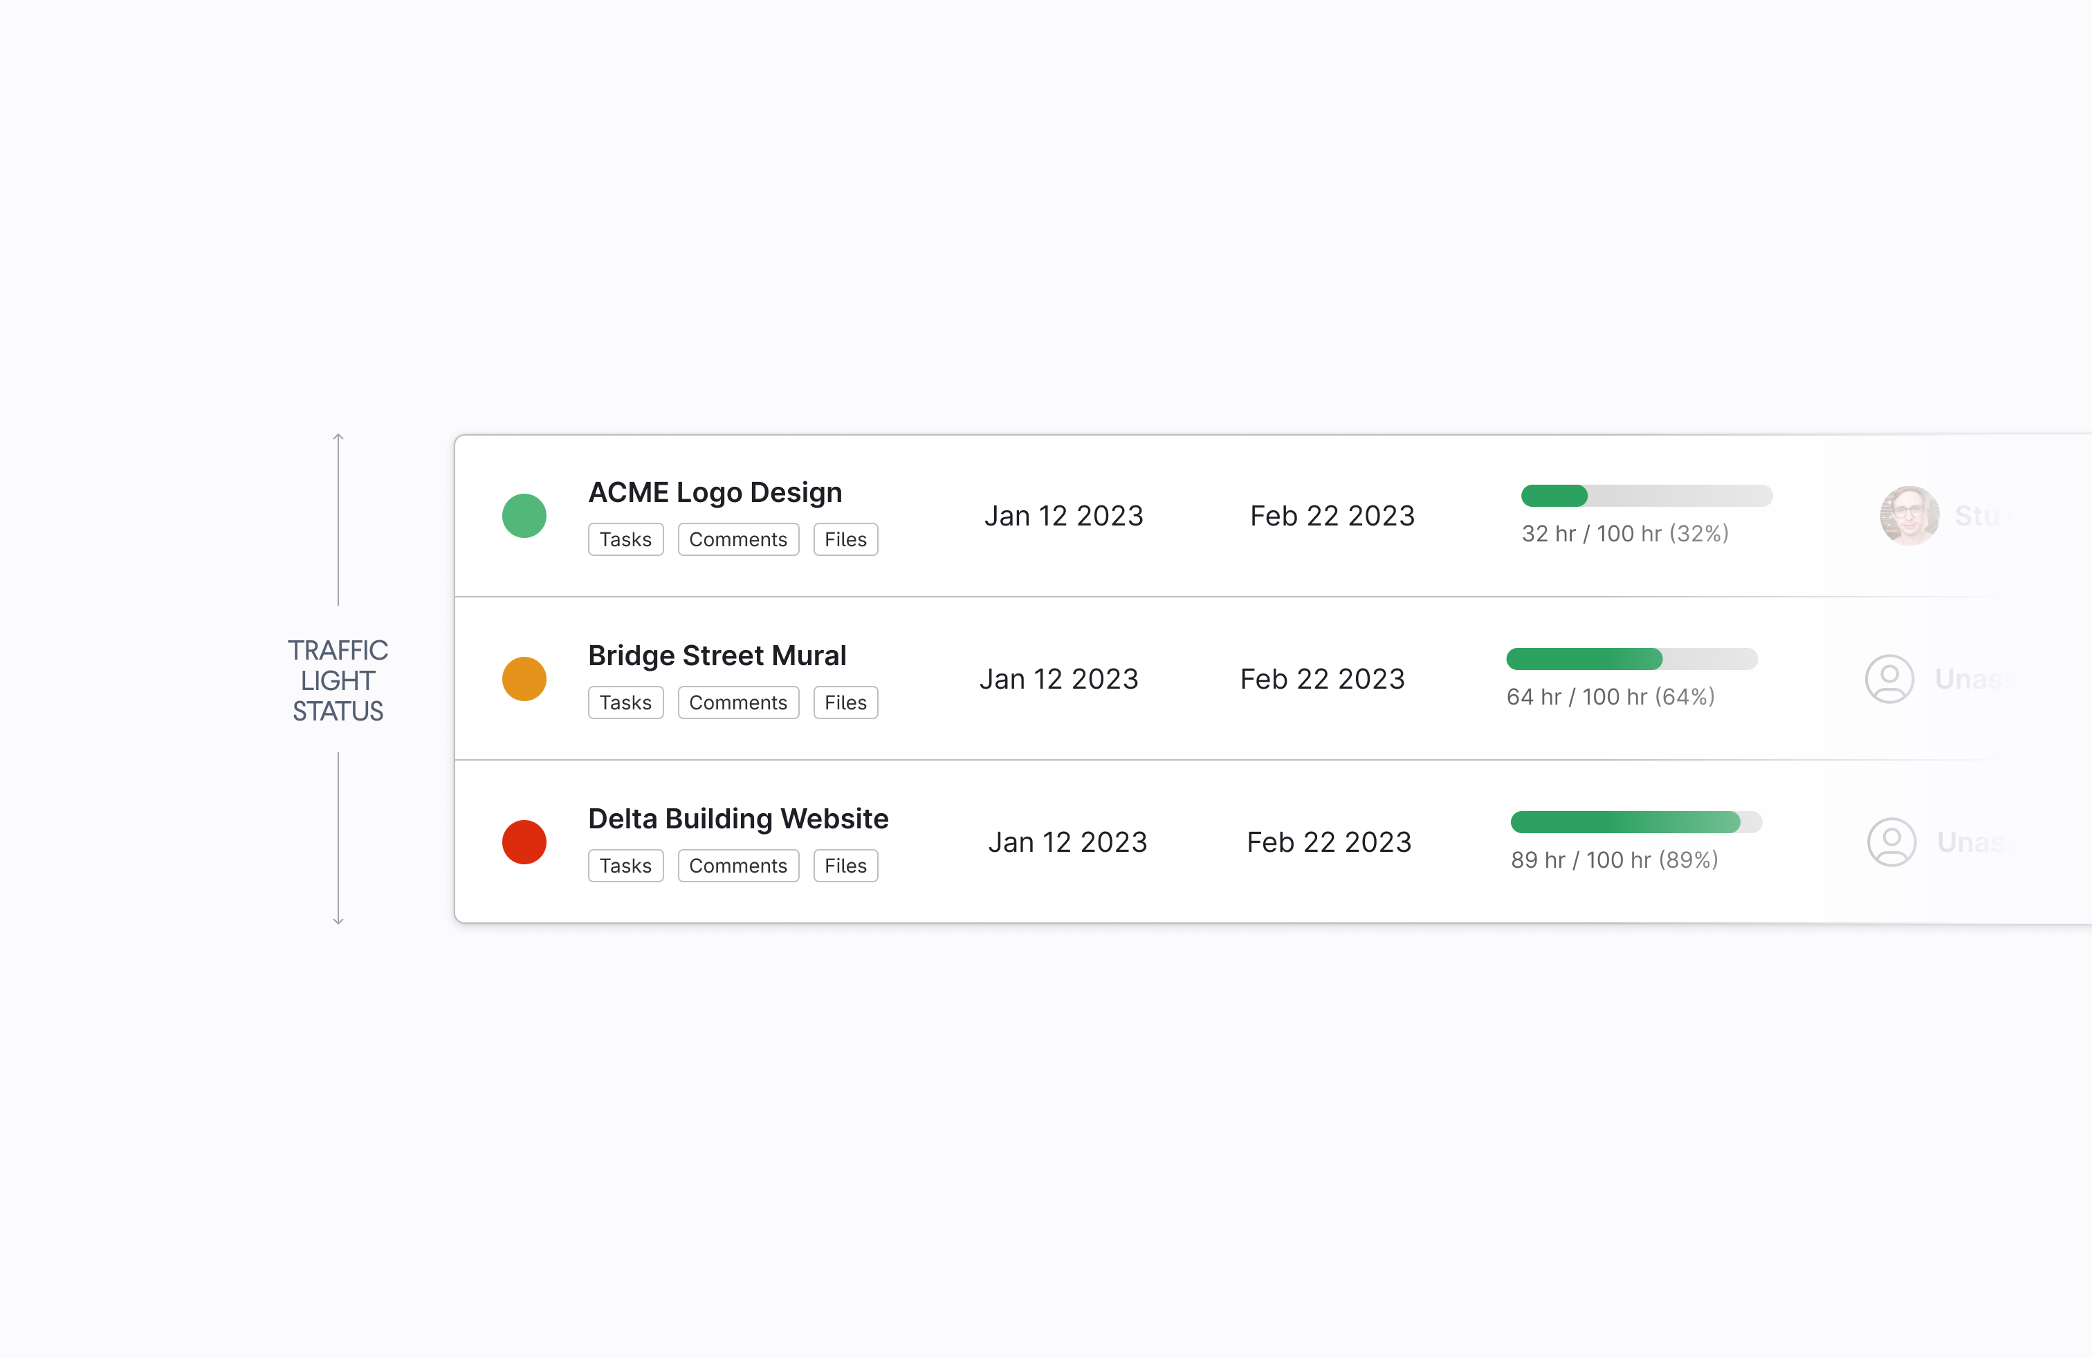This screenshot has width=2092, height=1358.
Task: Click the orange status dot for Bridge Street Mural
Action: pyautogui.click(x=524, y=679)
